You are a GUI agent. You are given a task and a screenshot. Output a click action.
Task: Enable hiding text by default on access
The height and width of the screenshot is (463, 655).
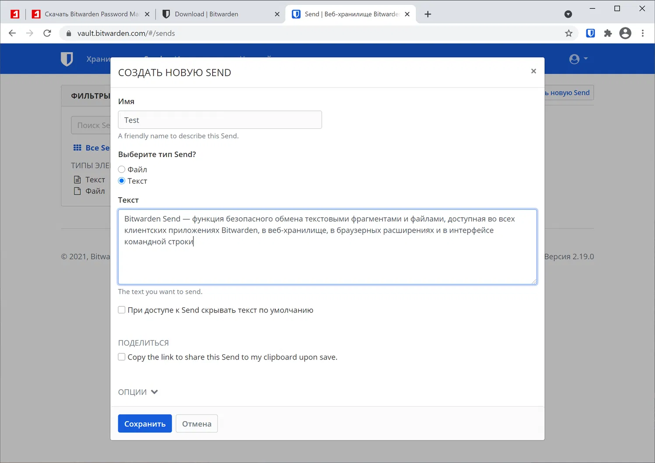(x=122, y=310)
